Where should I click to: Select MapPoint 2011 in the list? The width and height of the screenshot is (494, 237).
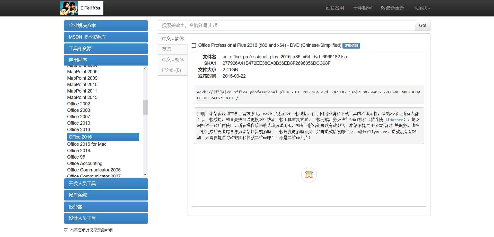[x=82, y=91]
